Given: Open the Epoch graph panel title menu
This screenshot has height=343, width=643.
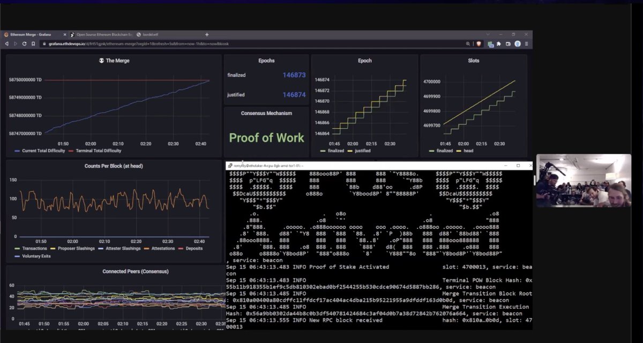Looking at the screenshot, I should click(x=365, y=61).
